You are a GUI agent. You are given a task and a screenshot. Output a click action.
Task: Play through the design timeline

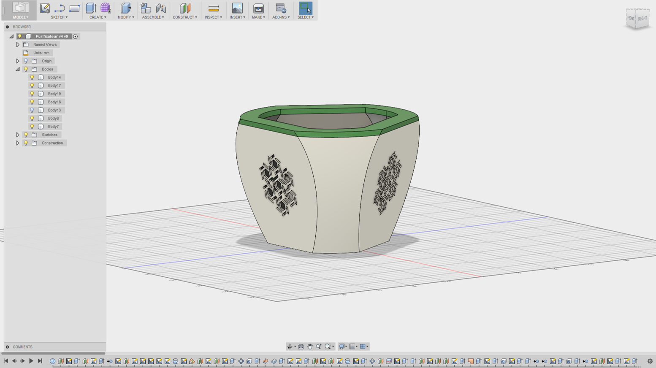(31, 361)
